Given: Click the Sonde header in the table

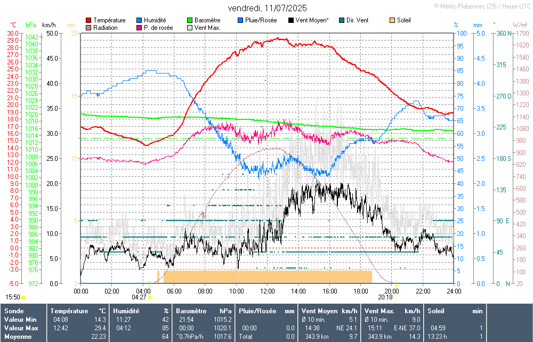Looking at the screenshot, I should tap(14, 311).
